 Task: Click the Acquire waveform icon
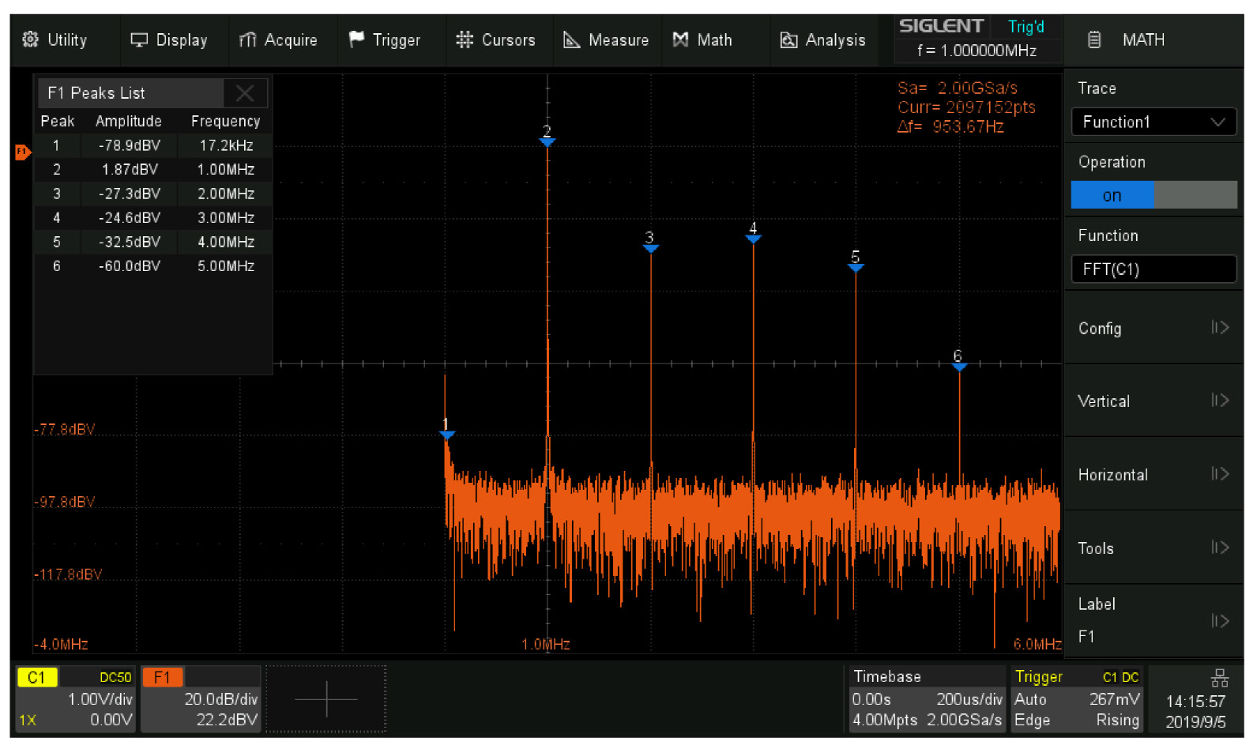(x=248, y=40)
